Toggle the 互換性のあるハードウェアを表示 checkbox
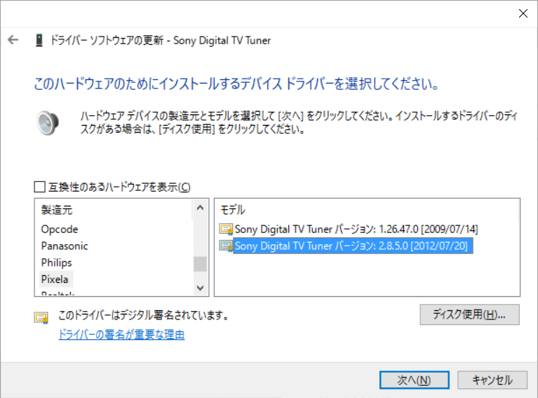Image resolution: width=538 pixels, height=398 pixels. (40, 187)
